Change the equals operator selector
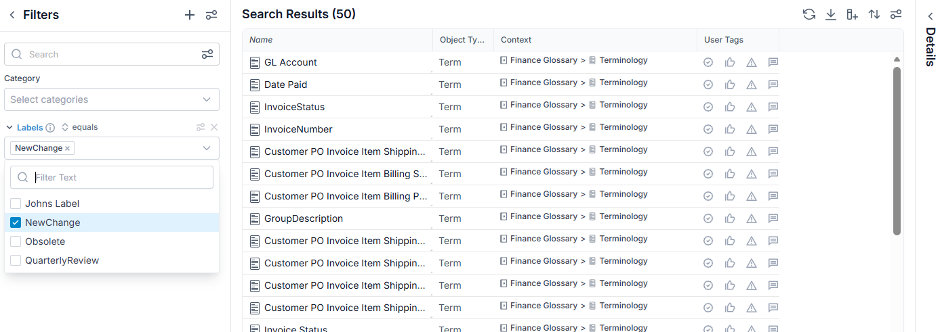 79,127
